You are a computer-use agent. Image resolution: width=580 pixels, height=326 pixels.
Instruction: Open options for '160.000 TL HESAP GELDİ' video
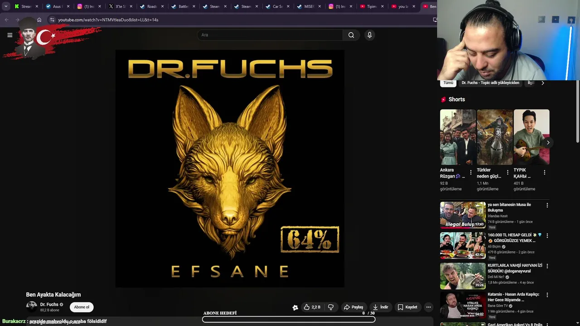click(547, 235)
